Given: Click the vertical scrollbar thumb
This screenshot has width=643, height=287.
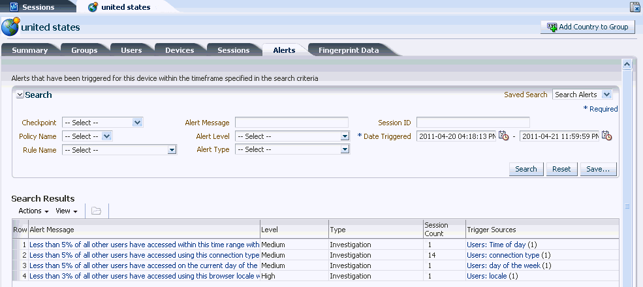Looking at the screenshot, I should coord(627,206).
